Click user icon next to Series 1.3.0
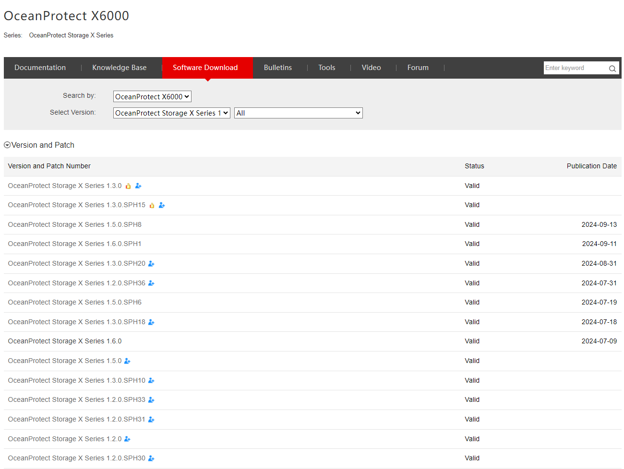Viewport: 624px width, 469px height. (138, 186)
